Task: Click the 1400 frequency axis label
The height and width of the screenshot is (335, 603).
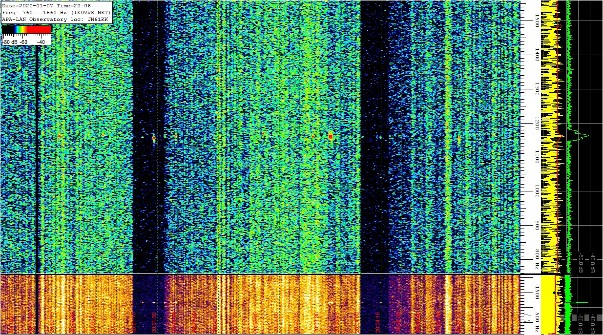Action: 536,55
